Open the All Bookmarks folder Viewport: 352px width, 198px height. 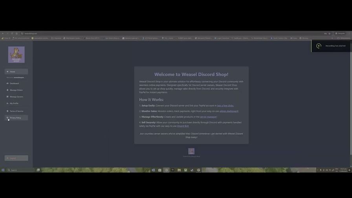point(343,38)
